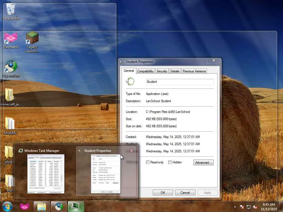Switch to the Compatibility tab
This screenshot has width=283, height=212.
point(145,71)
